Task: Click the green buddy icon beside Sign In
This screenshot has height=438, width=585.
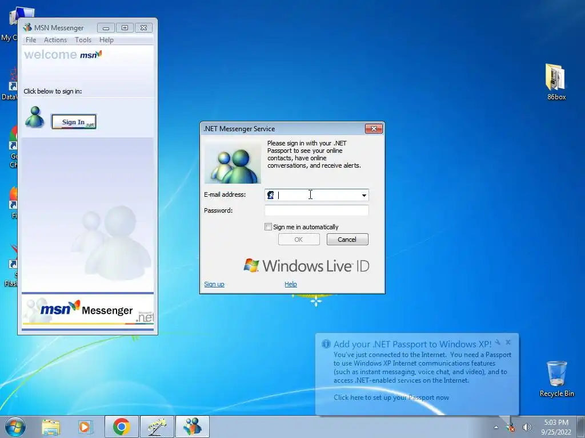Action: [x=35, y=117]
